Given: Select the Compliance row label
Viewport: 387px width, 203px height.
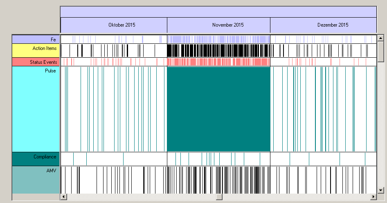Looking at the screenshot, I should 36,159.
